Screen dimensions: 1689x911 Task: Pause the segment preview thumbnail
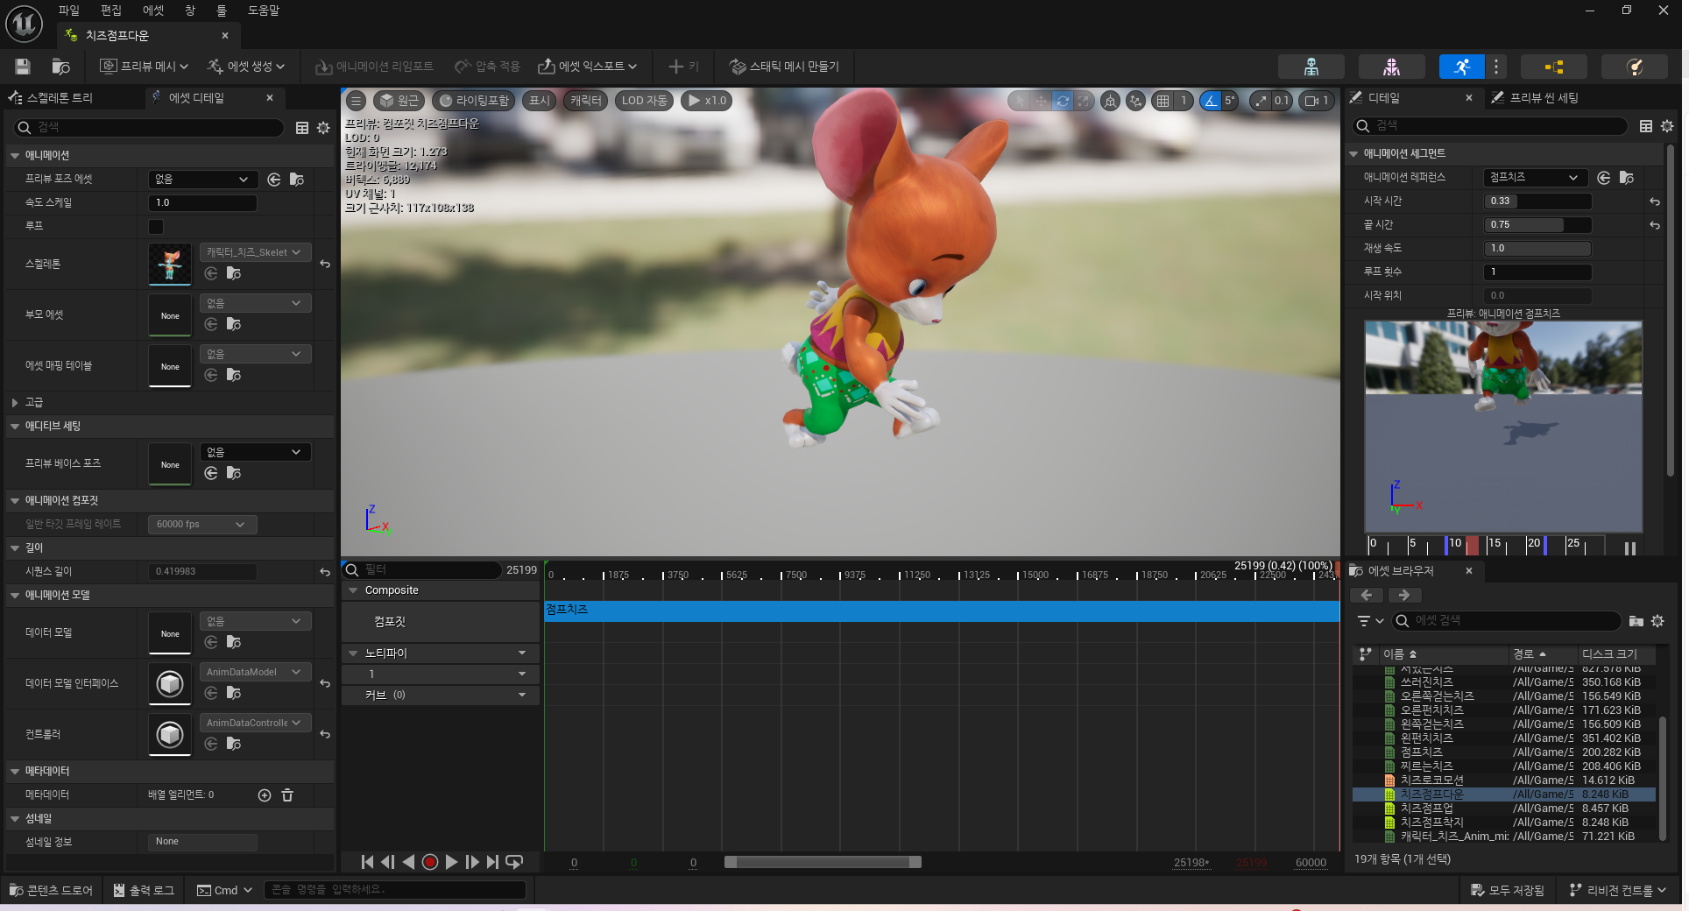point(1629,548)
